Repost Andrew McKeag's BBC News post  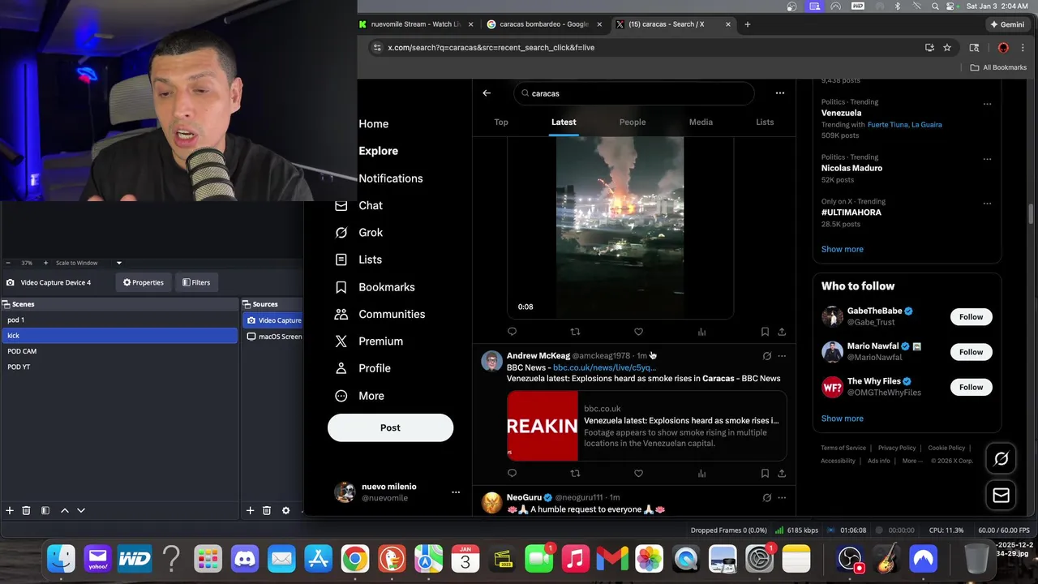(575, 473)
